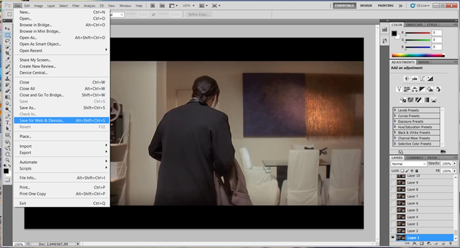Open the Opacity slider arrow
Image resolution: width=460 pixels, height=248 pixels.
[x=455, y=163]
